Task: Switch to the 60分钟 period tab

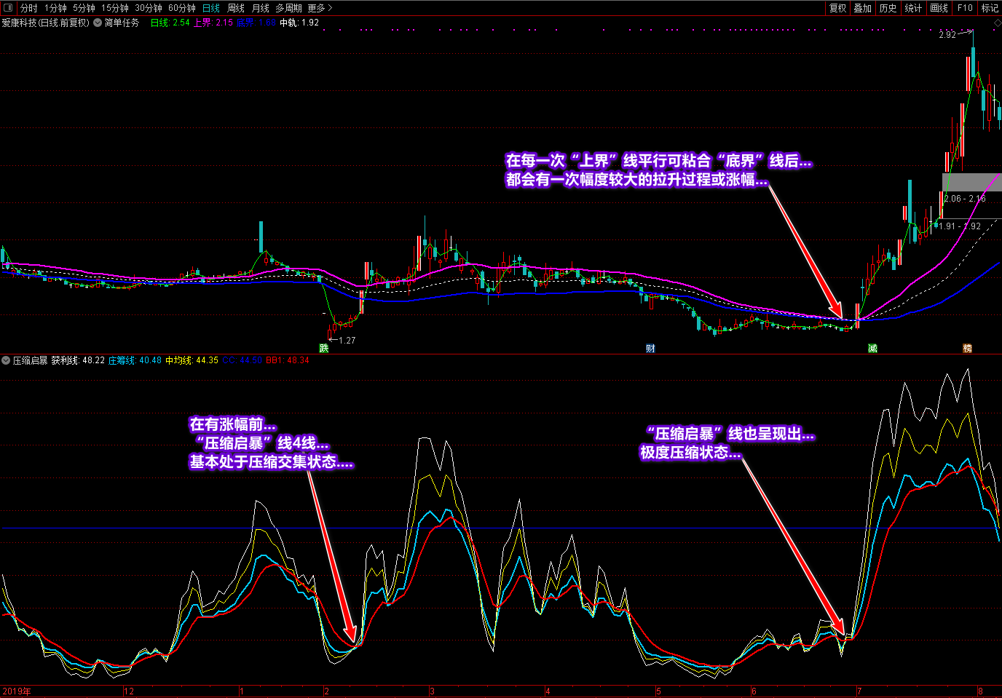Action: (x=181, y=8)
